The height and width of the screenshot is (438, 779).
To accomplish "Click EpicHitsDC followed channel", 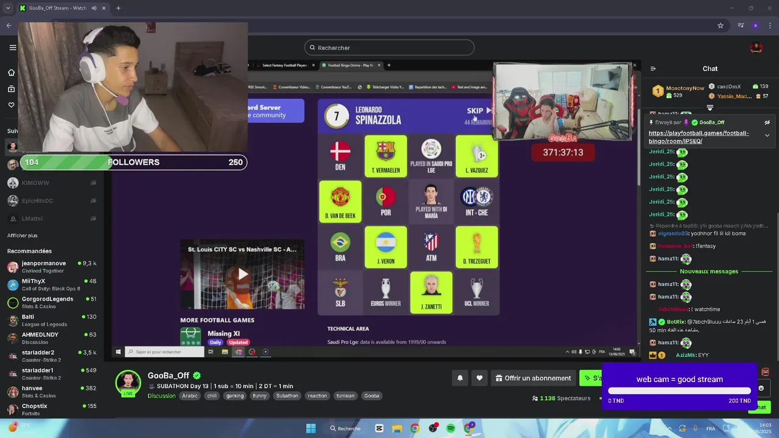I will click(52, 200).
